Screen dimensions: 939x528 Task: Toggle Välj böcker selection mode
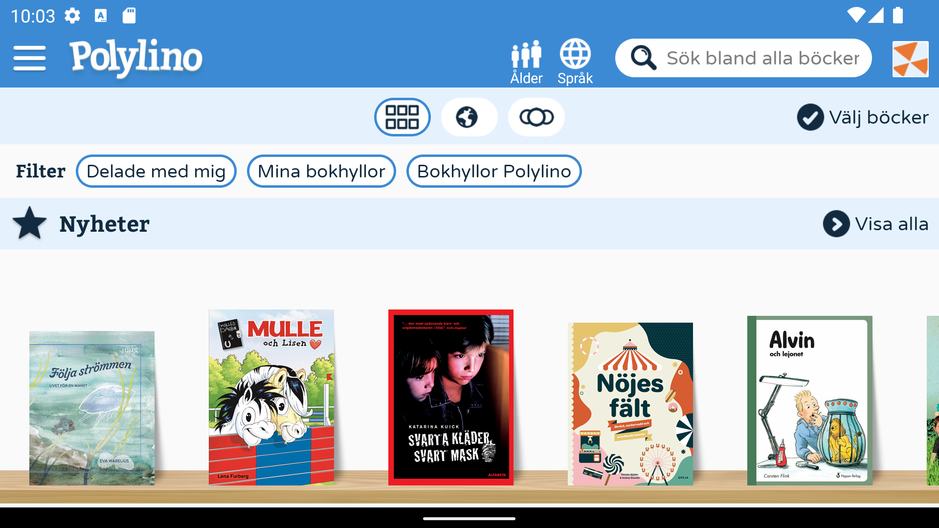(863, 117)
